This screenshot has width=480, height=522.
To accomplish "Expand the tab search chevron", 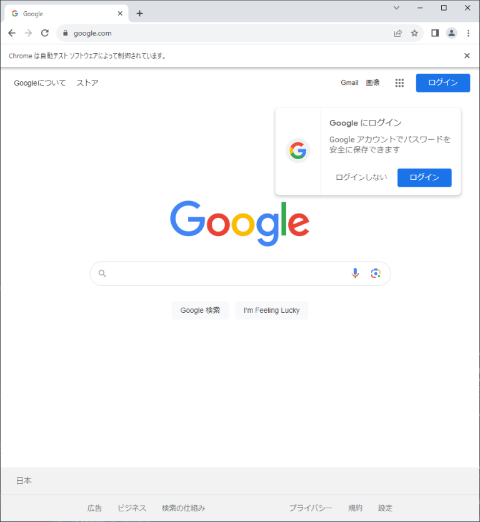I will click(396, 7).
